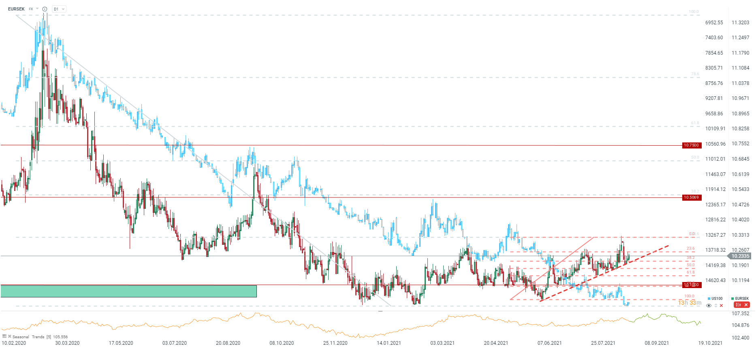The height and width of the screenshot is (350, 756).
Task: Select the 10.1000 horizontal line price tag
Action: (x=692, y=285)
